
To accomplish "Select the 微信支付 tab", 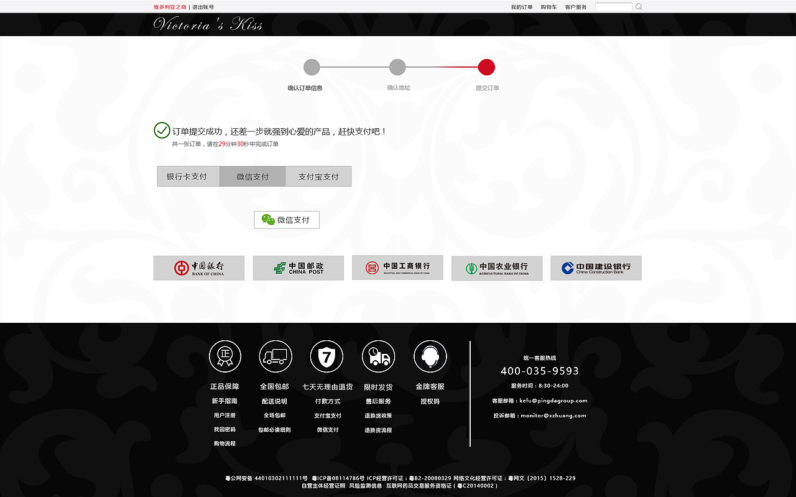I will tap(252, 176).
